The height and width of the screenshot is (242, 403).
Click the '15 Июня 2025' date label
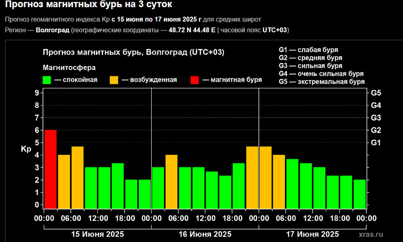coord(97,234)
